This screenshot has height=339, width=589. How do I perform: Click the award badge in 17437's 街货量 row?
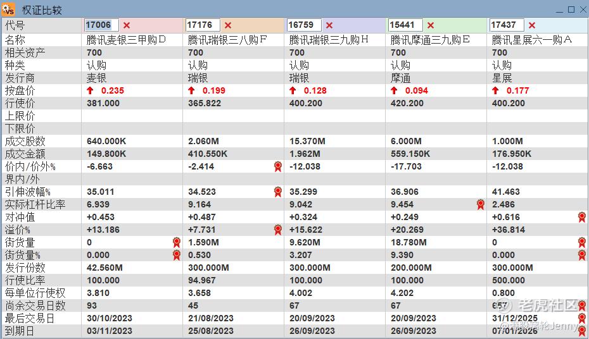582,243
